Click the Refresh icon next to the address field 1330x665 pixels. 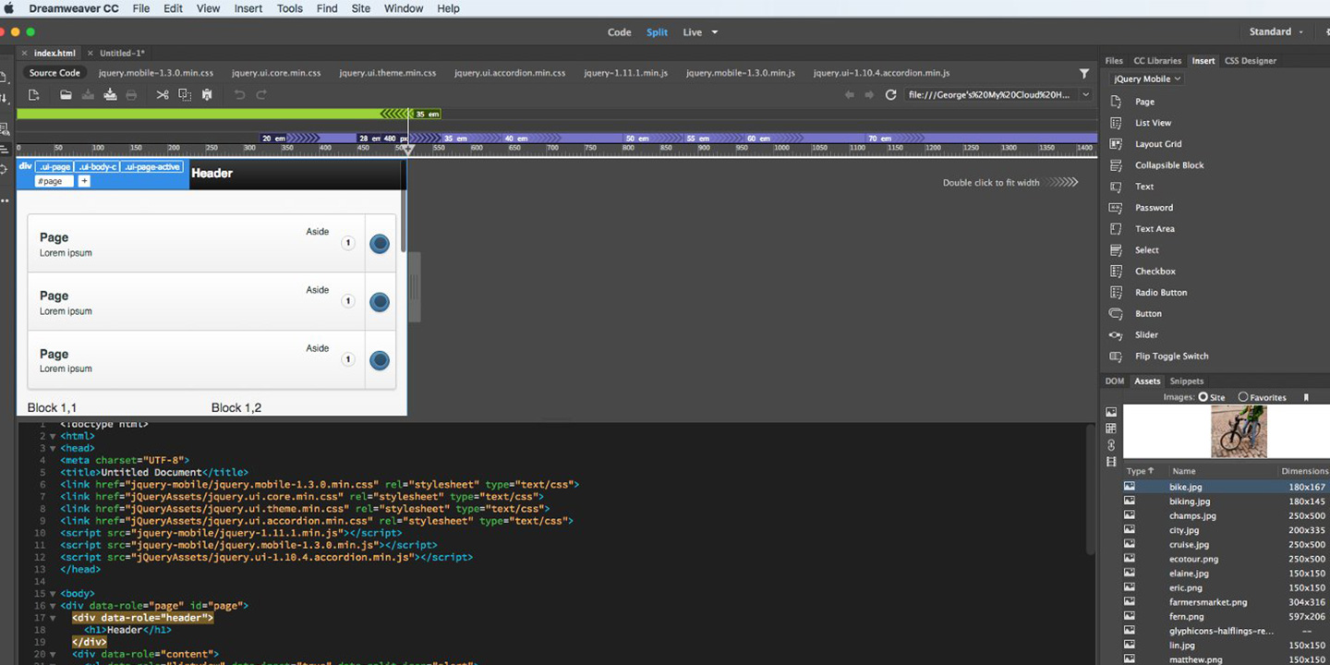(890, 95)
